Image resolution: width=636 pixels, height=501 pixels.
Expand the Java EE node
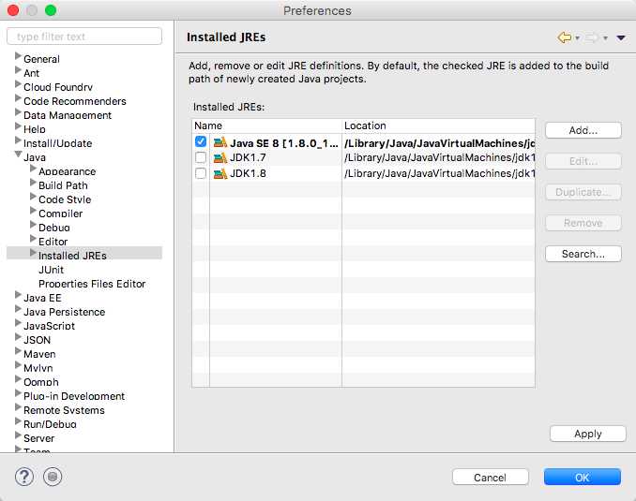[18, 295]
